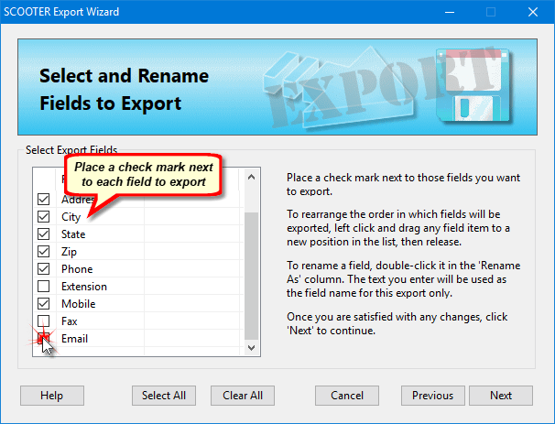Toggle the Email field checkbox
This screenshot has width=555, height=424.
44,338
